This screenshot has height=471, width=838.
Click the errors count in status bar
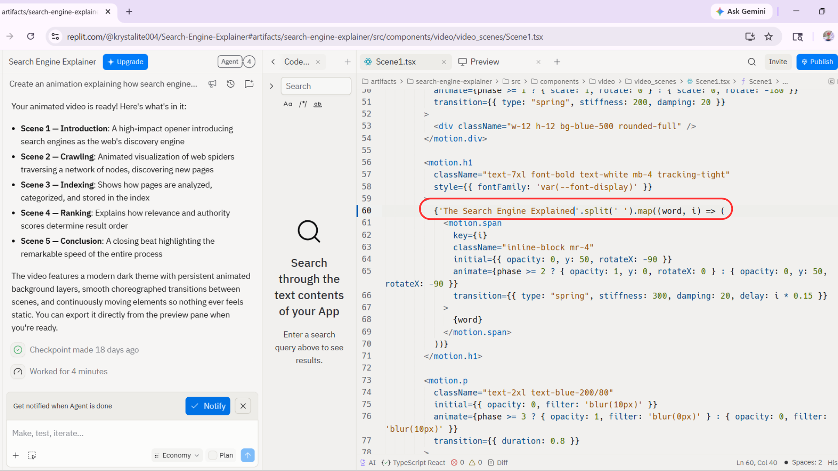tap(458, 463)
